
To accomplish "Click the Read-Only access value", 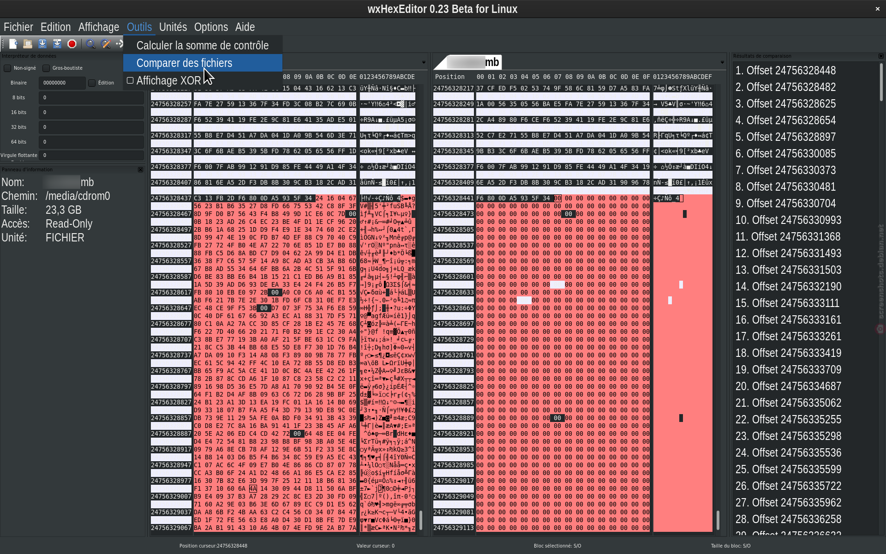I will pos(69,223).
